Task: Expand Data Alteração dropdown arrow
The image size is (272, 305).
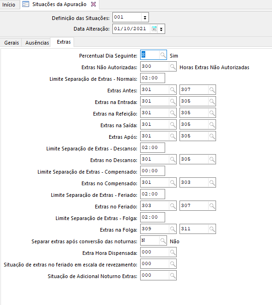Action: (161, 29)
